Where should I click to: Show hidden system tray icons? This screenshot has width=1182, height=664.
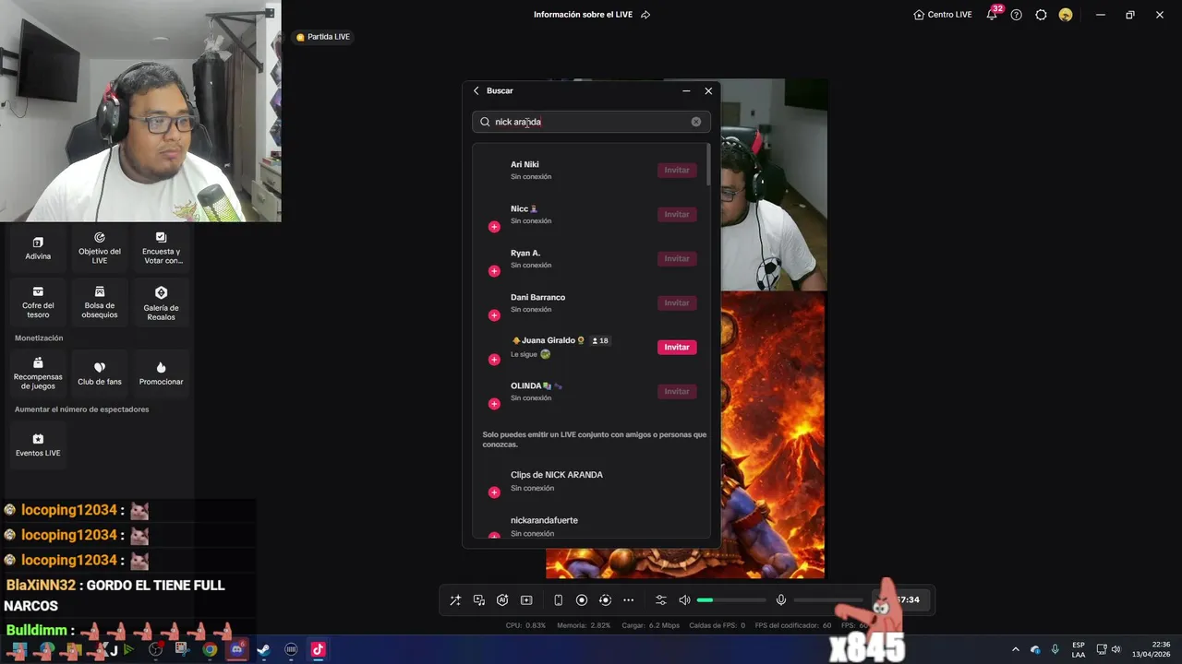pos(1016,650)
